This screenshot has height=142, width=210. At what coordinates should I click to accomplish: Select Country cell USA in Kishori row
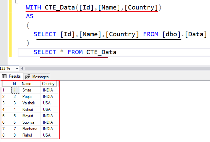pyautogui.click(x=49, y=109)
